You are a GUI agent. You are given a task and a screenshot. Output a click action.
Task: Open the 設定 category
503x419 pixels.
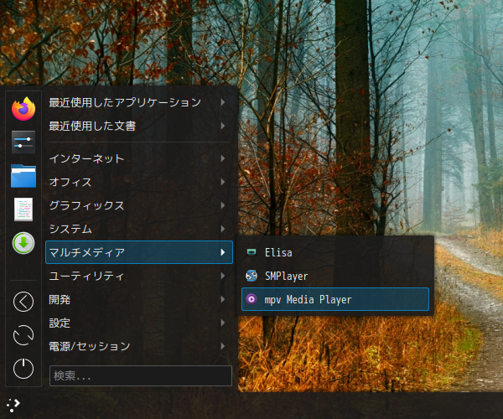tap(139, 323)
